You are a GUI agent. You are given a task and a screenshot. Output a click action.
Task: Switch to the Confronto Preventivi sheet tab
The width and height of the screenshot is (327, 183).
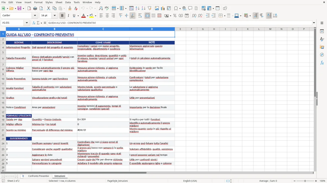click(38, 176)
